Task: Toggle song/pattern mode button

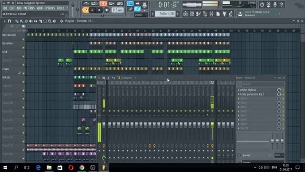Action: (x=85, y=10)
